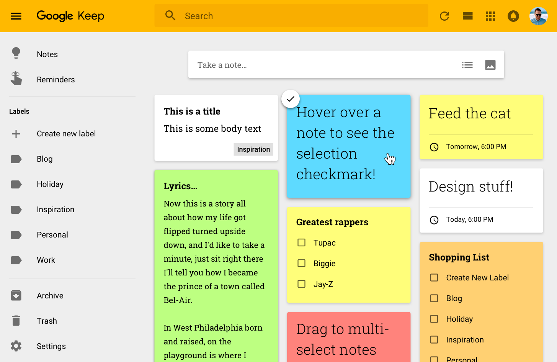This screenshot has width=557, height=362.
Task: Tick the Biggie checkbox
Action: [302, 264]
